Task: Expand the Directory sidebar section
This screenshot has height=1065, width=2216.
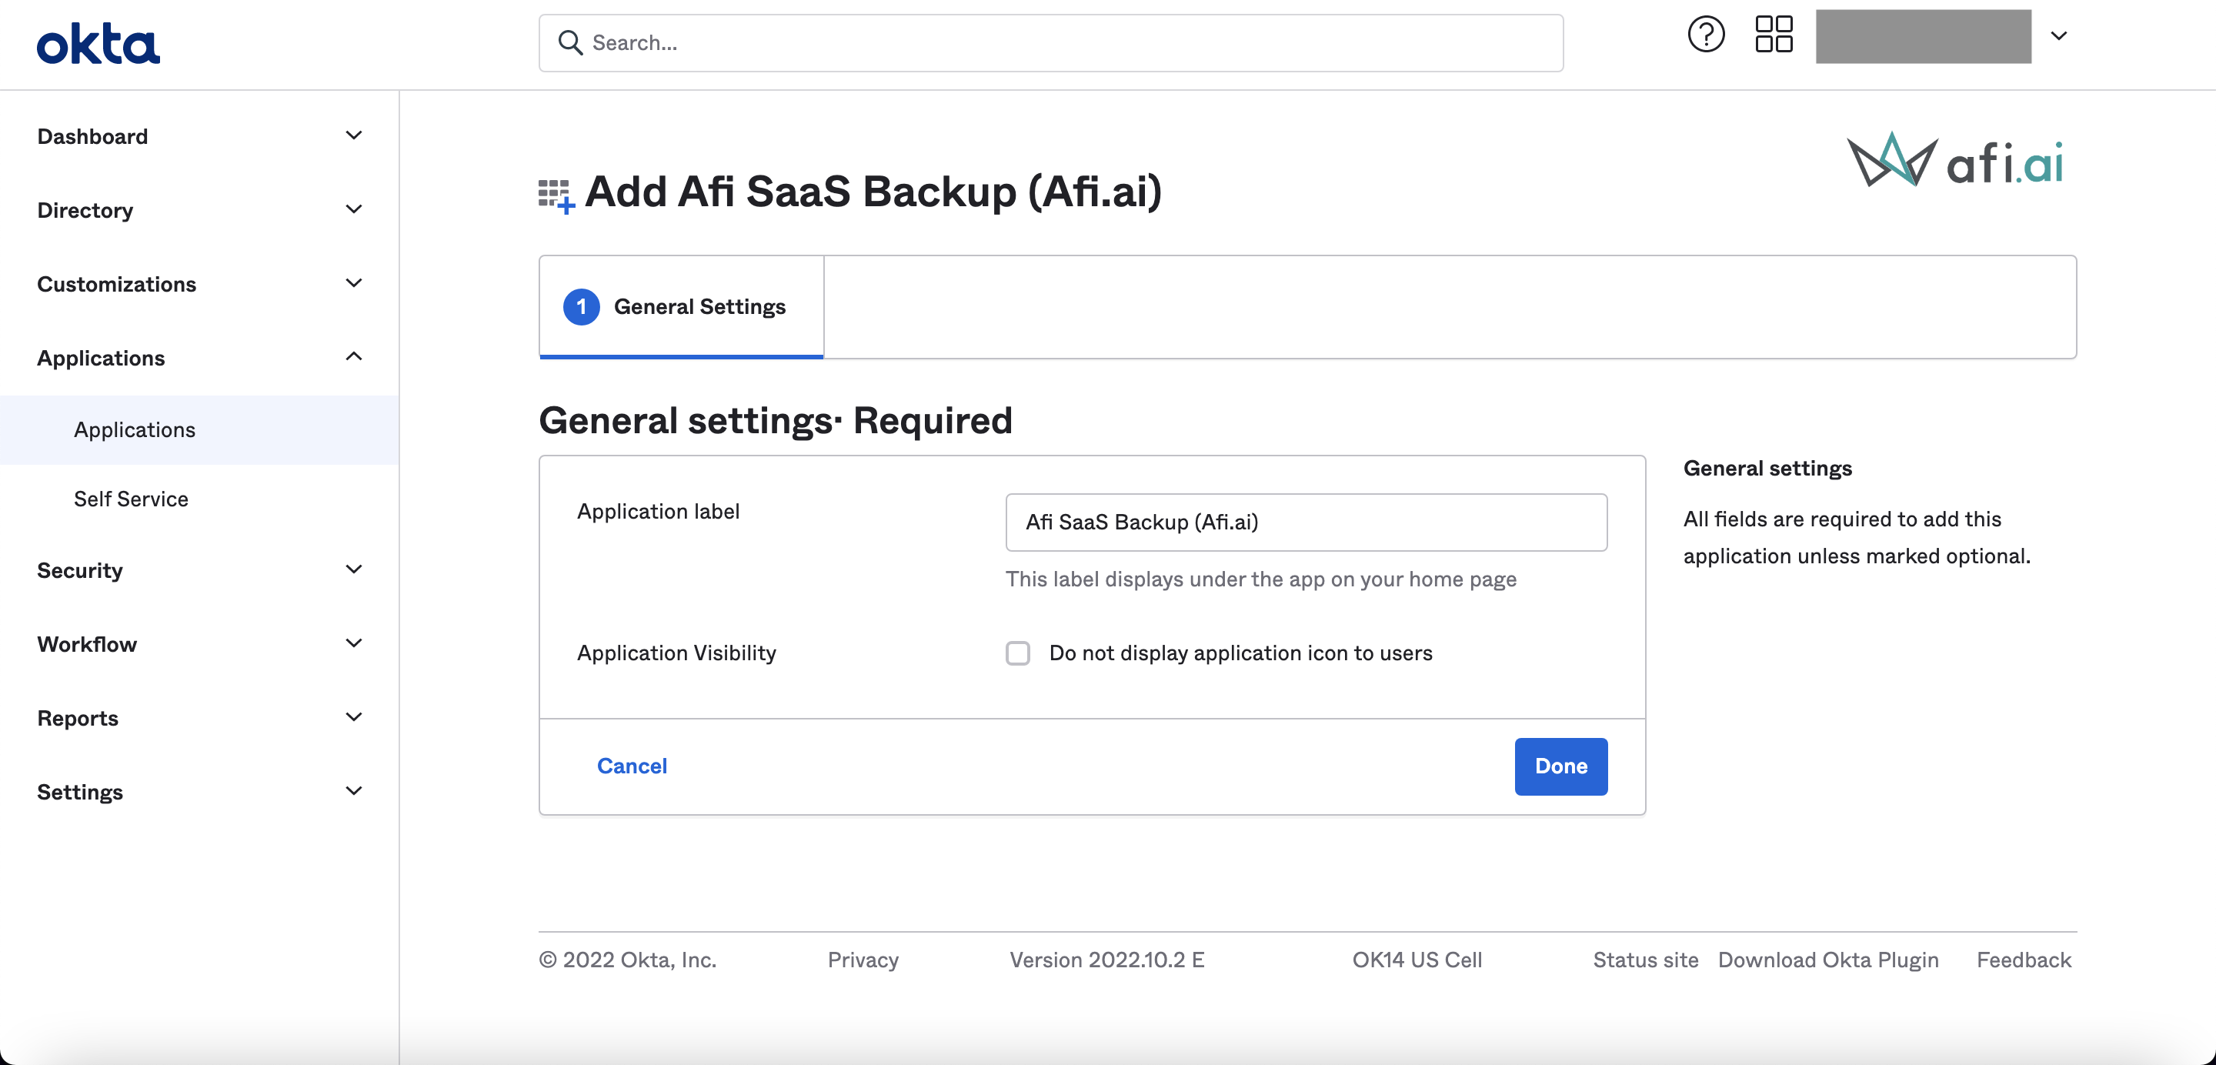Action: click(x=354, y=210)
